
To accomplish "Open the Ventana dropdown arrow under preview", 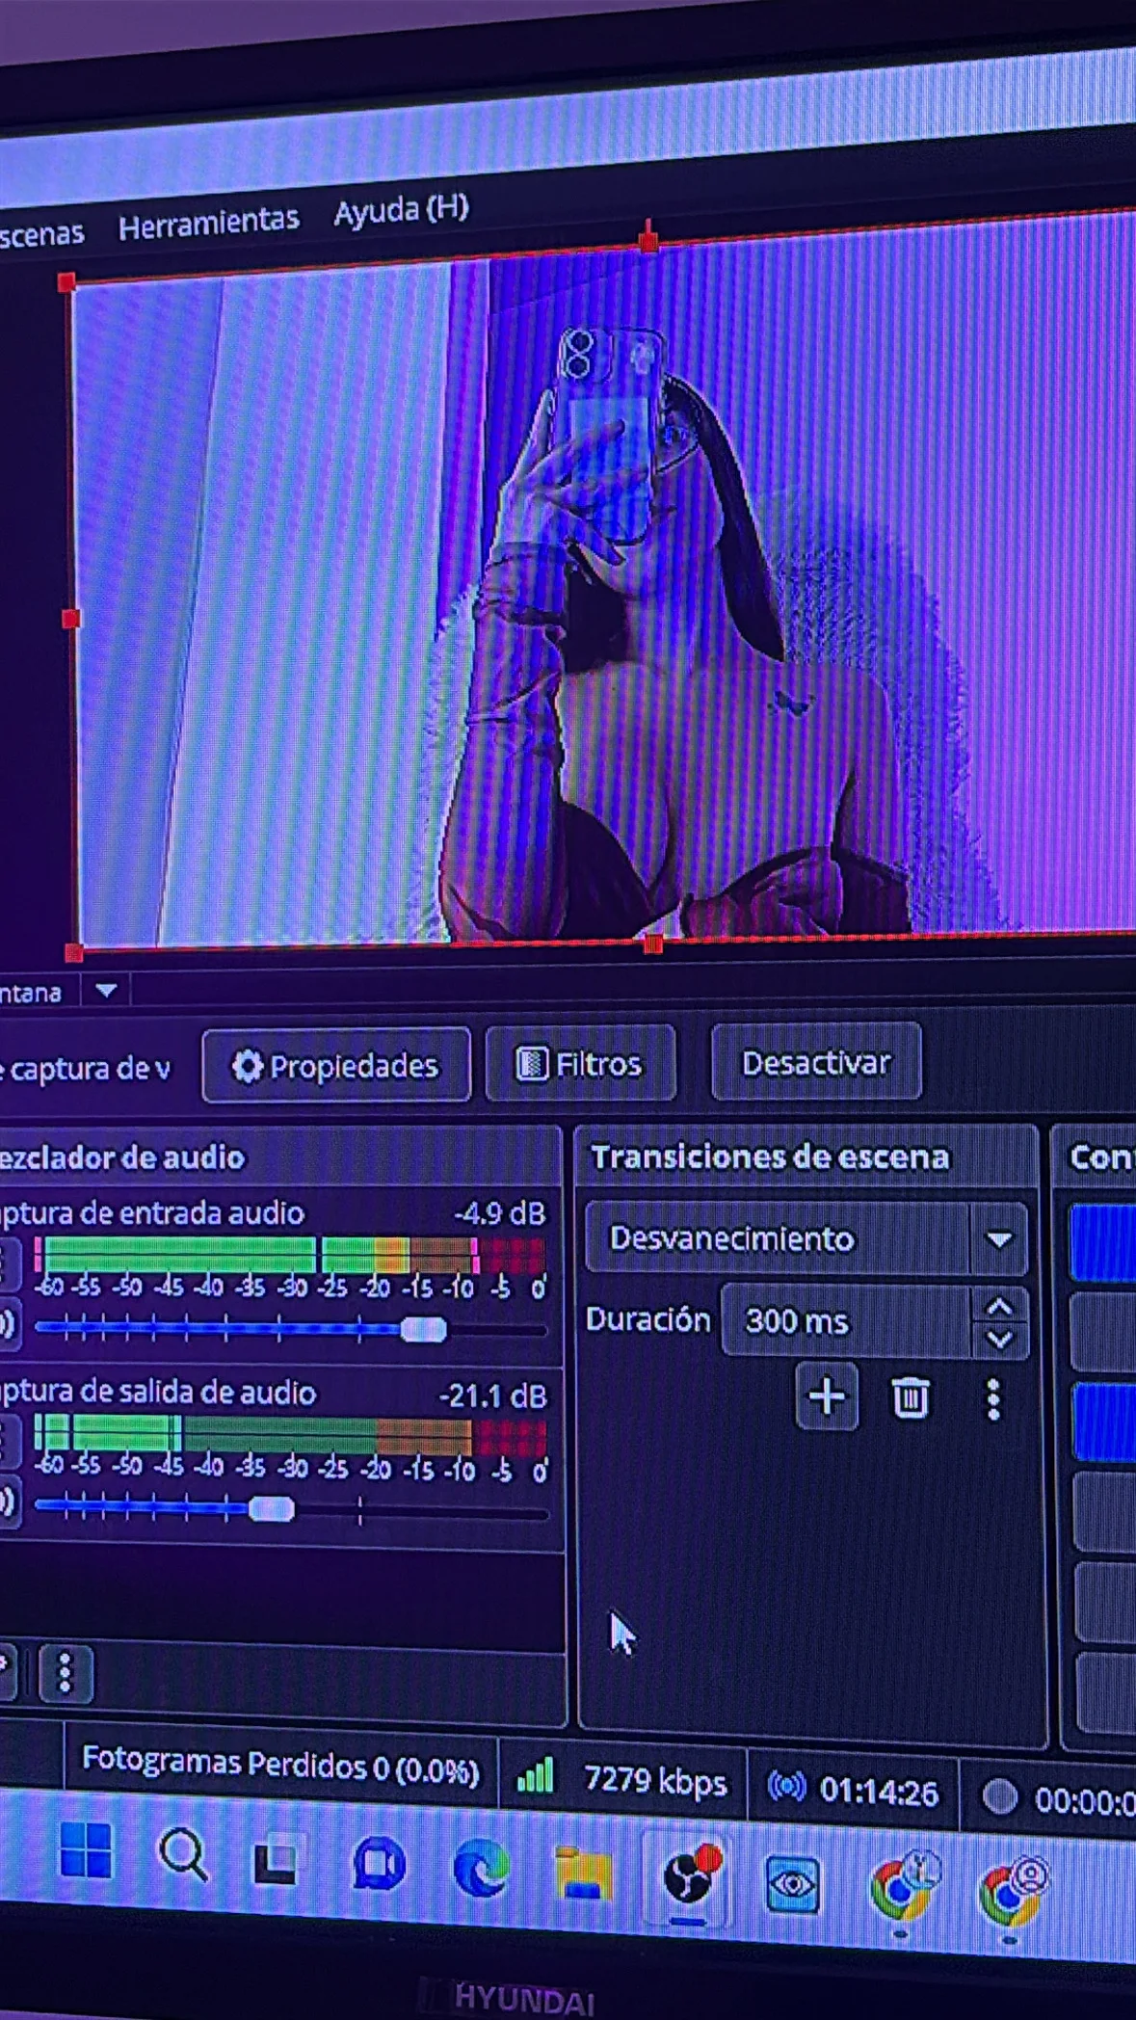I will click(x=106, y=991).
